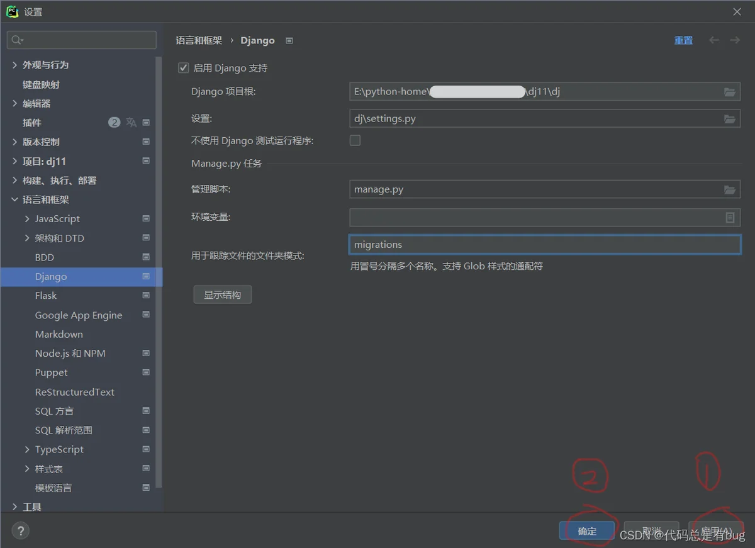Expand the 编辑器 section
755x548 pixels.
pos(14,103)
